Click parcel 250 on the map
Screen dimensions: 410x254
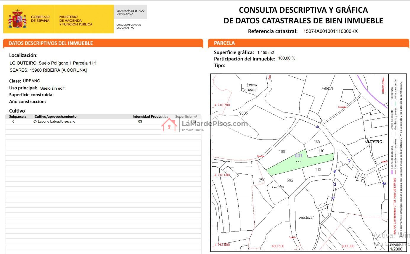pos(262,180)
